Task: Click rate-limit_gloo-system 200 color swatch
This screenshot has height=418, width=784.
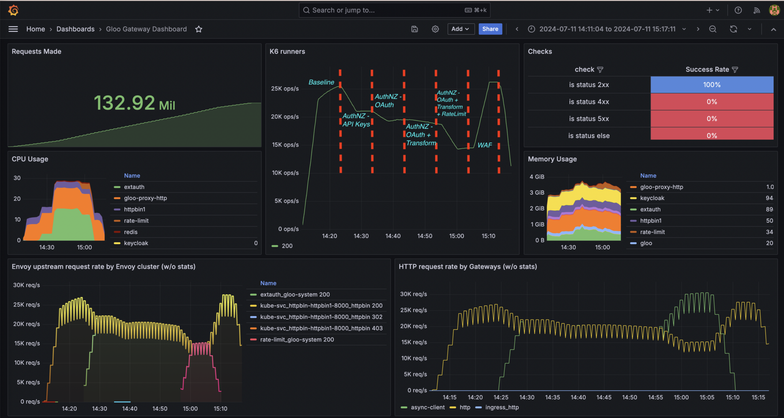Action: [253, 340]
